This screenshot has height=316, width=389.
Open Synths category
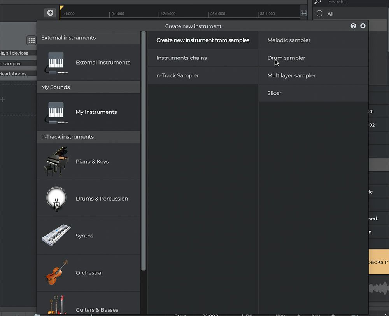coord(89,236)
